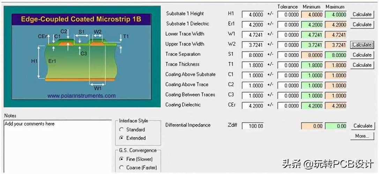Click the Edge-Coupled Coated Microstrip 1B title
This screenshot has height=174, width=379.
(x=81, y=19)
